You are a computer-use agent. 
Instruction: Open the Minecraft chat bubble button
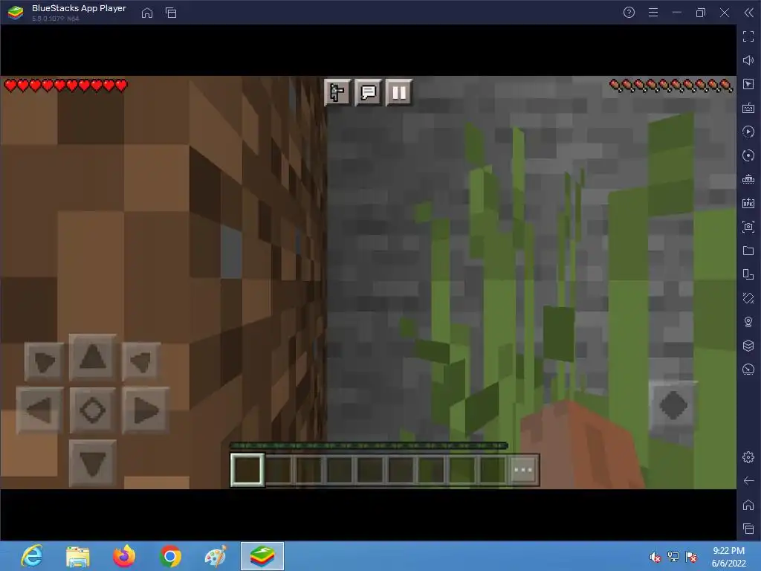point(369,92)
